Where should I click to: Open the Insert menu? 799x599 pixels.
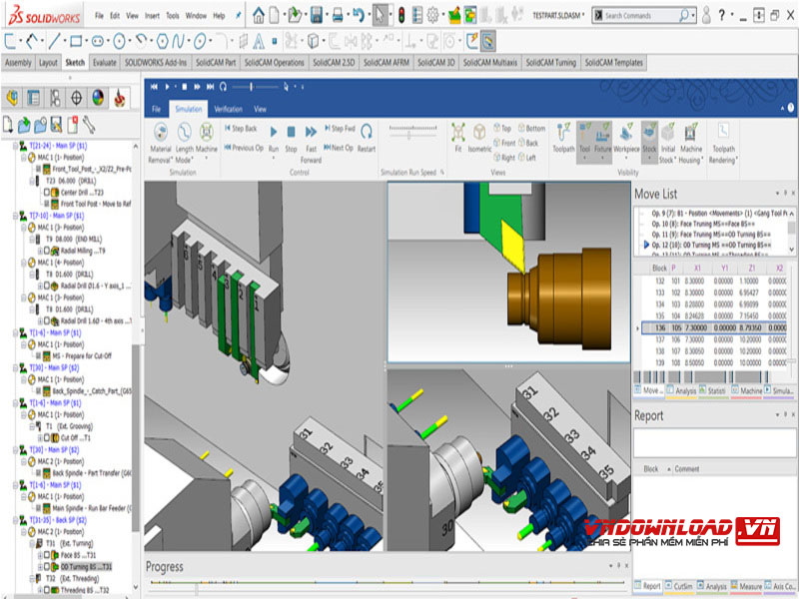coord(152,16)
